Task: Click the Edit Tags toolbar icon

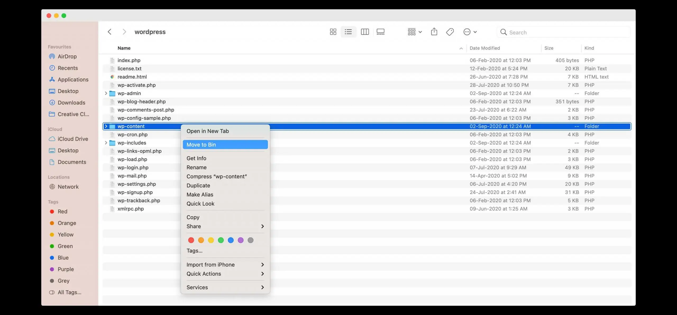Action: 450,32
